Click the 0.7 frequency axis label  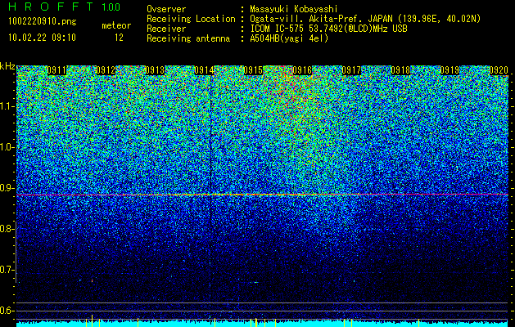coord(7,270)
